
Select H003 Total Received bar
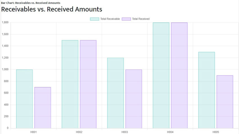[x=134, y=99]
